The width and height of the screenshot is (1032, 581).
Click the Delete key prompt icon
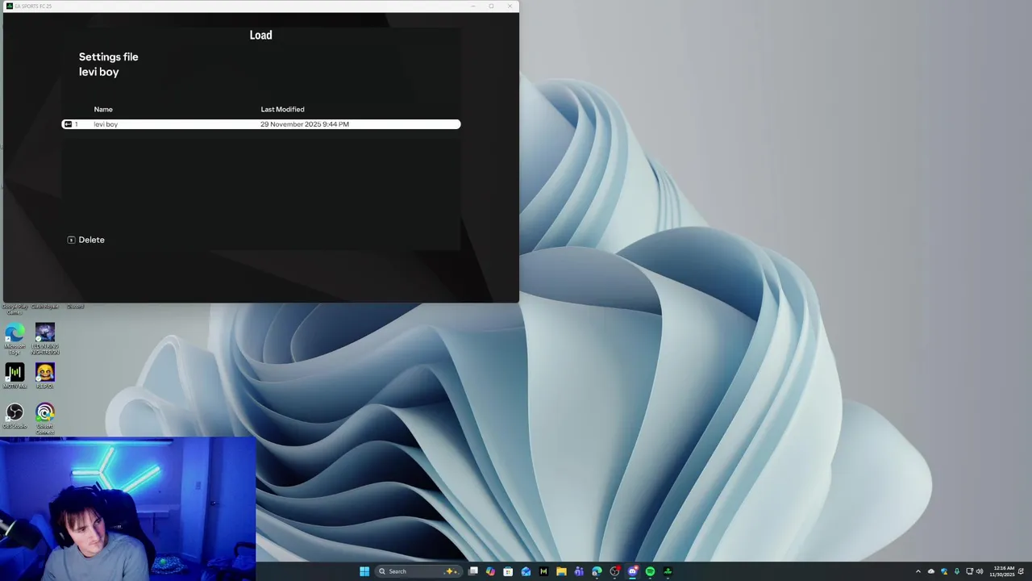[x=71, y=240]
